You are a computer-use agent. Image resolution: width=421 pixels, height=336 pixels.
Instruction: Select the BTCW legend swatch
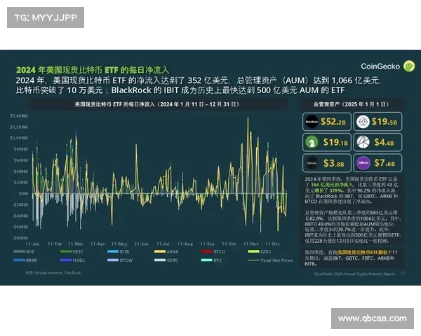113,260
